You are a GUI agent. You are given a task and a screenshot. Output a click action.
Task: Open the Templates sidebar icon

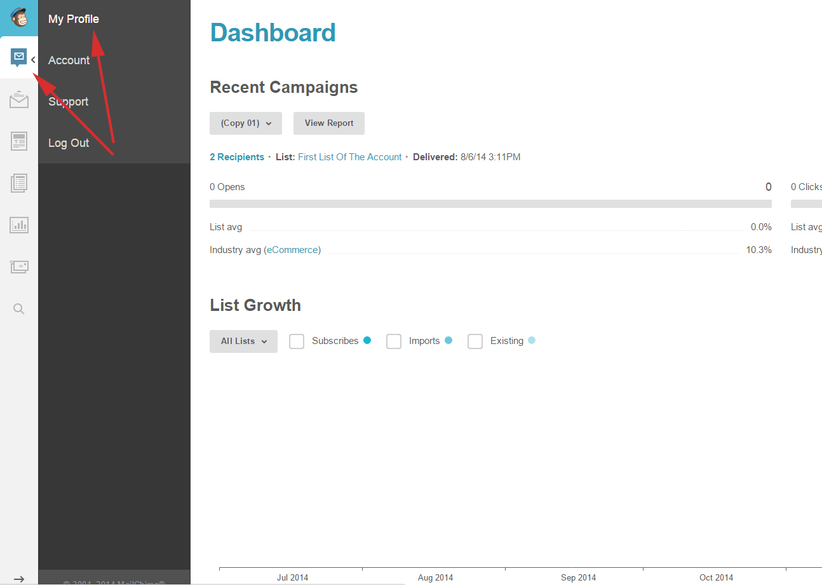(x=19, y=141)
